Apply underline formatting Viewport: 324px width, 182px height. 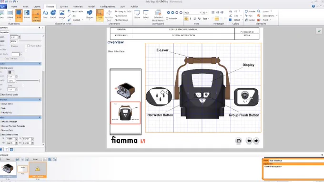194,19
